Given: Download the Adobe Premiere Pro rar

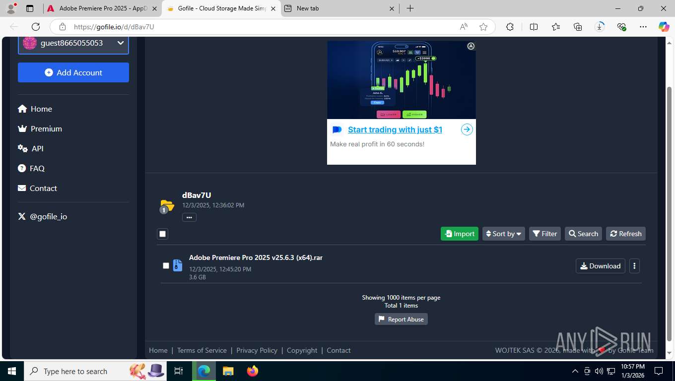Looking at the screenshot, I should 601,266.
